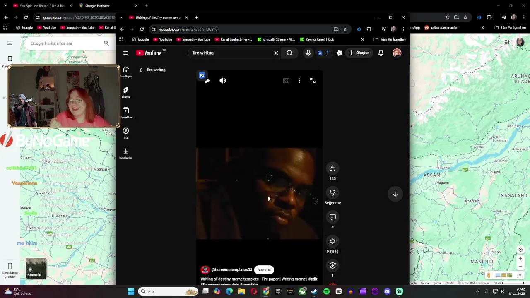Open @hdmemetemplates03 channel
This screenshot has height=298, width=530.
click(x=231, y=270)
